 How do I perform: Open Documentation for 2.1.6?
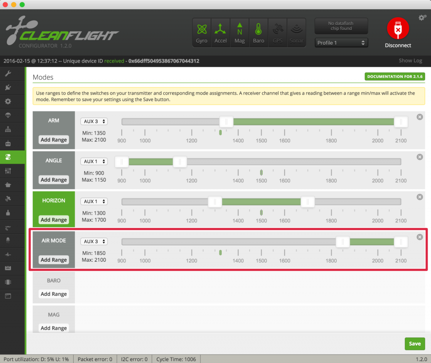point(394,77)
